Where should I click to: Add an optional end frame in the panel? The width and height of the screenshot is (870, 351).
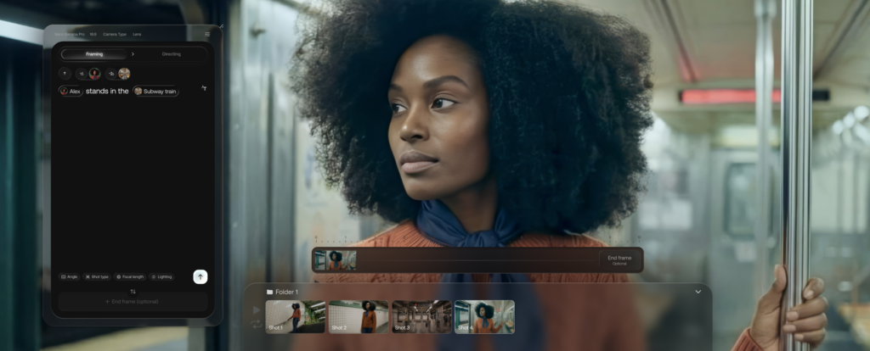[133, 302]
